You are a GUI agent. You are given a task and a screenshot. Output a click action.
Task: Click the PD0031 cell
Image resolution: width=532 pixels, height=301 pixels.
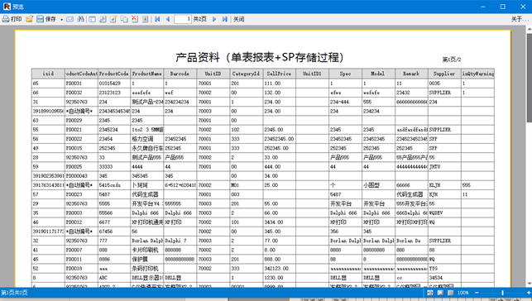tap(81, 83)
